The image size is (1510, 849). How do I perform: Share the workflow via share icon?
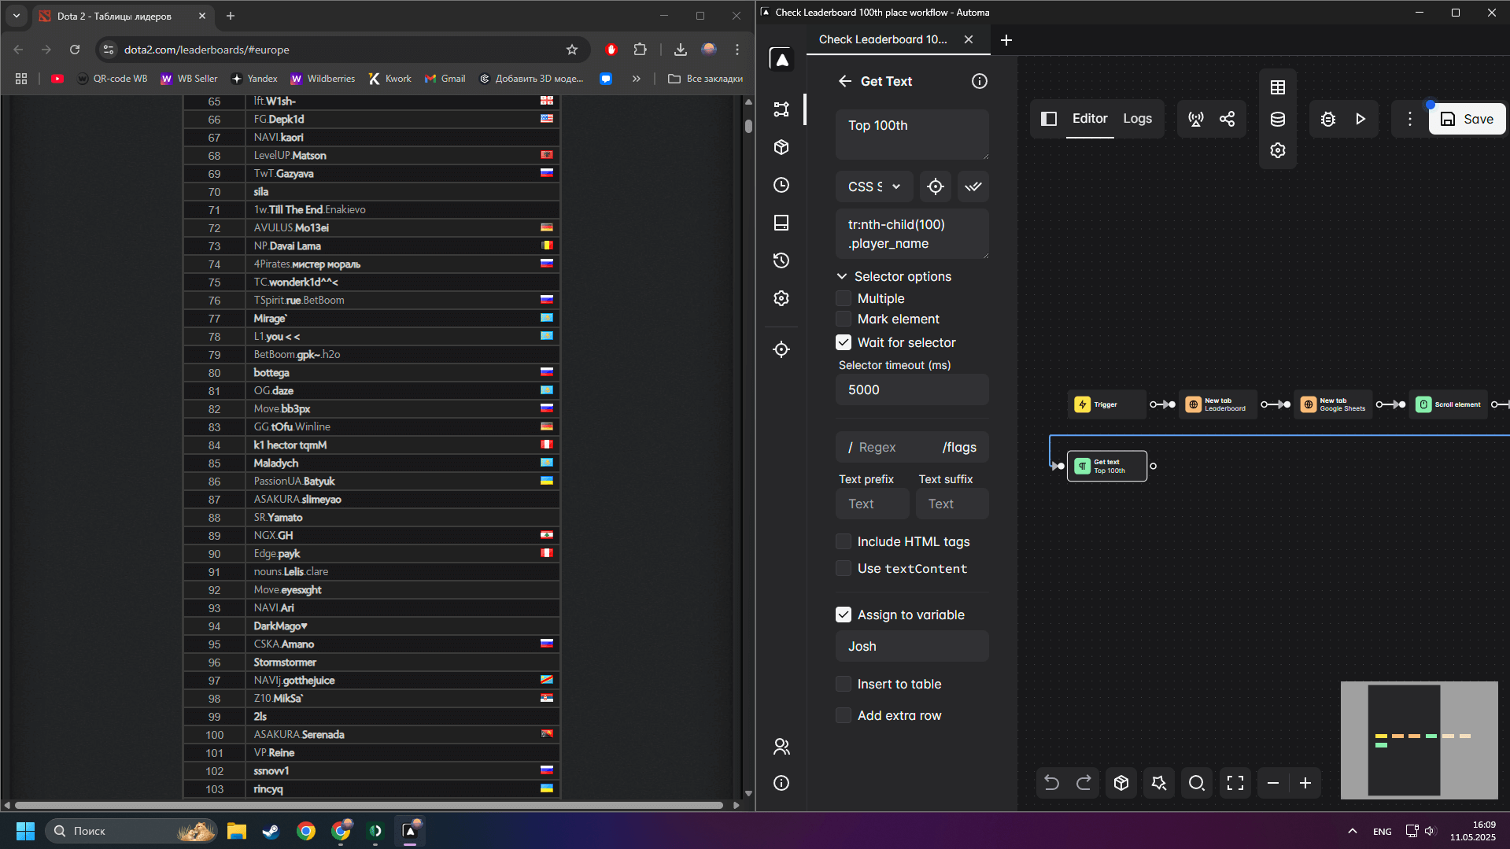(x=1228, y=119)
